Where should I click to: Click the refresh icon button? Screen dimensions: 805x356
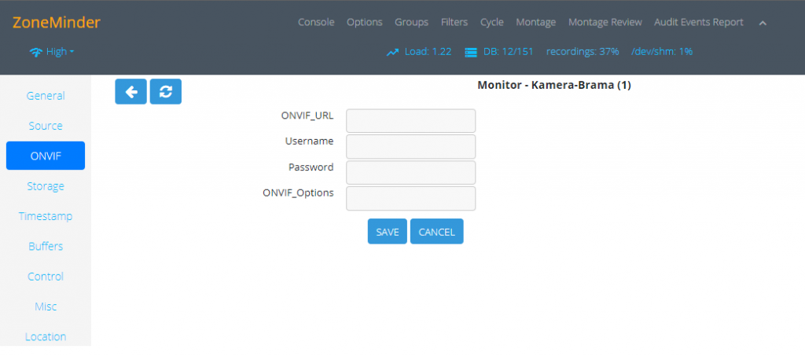click(x=166, y=91)
